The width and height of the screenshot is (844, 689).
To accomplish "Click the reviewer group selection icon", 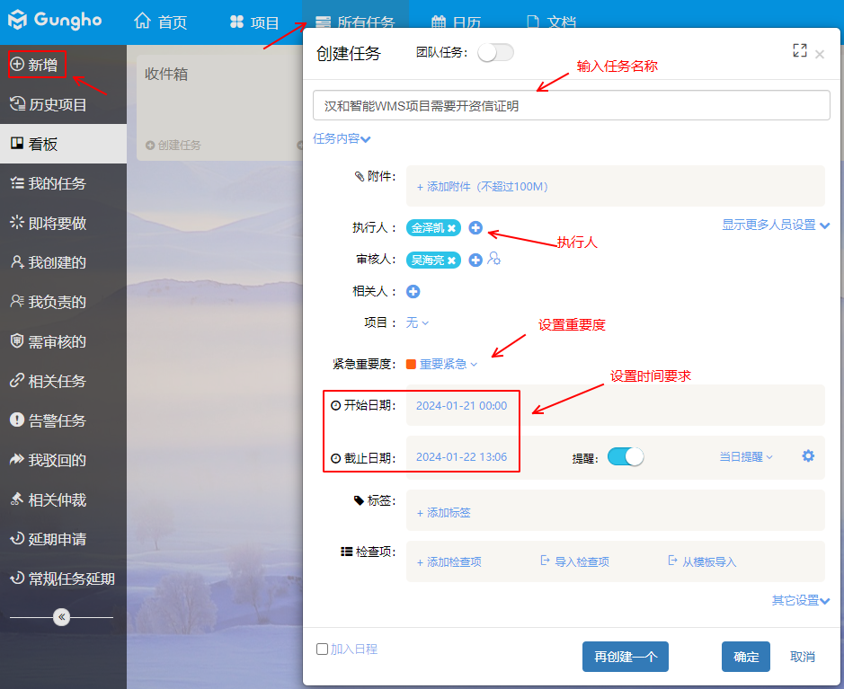I will 493,260.
